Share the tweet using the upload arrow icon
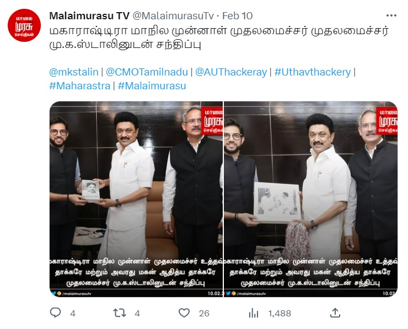 (335, 312)
